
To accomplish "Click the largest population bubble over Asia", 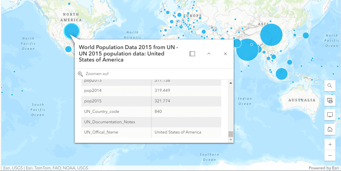I will point(271,35).
